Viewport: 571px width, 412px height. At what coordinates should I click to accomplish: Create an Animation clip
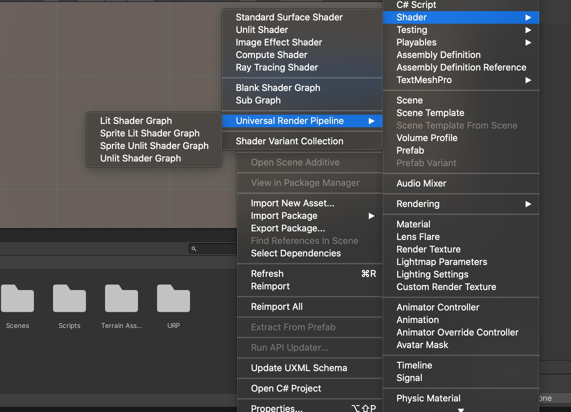(461, 320)
